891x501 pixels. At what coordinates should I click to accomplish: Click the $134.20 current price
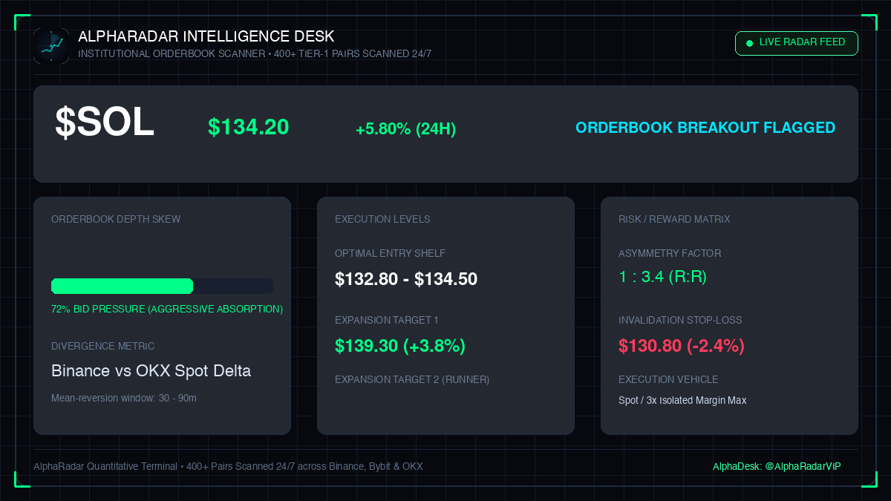pos(248,127)
